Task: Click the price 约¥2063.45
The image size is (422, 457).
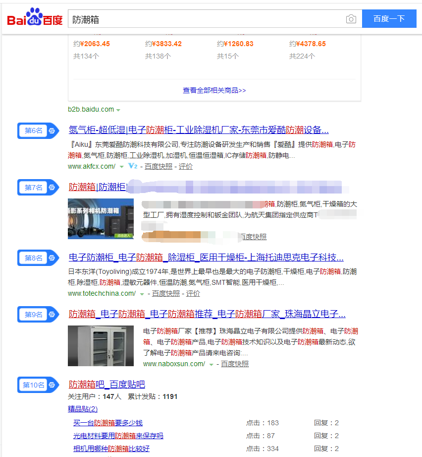Action: tap(92, 44)
